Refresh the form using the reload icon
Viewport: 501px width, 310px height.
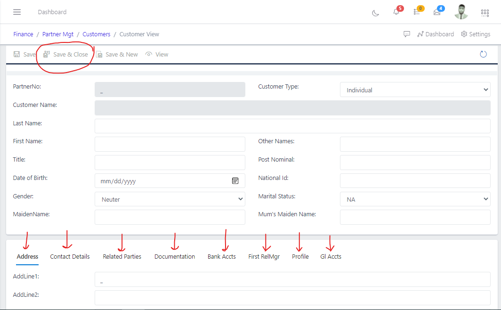pos(483,54)
